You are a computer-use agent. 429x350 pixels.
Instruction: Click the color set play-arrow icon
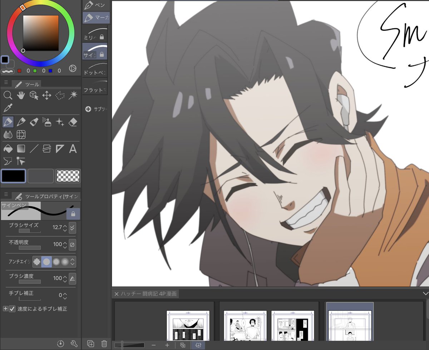click(73, 68)
